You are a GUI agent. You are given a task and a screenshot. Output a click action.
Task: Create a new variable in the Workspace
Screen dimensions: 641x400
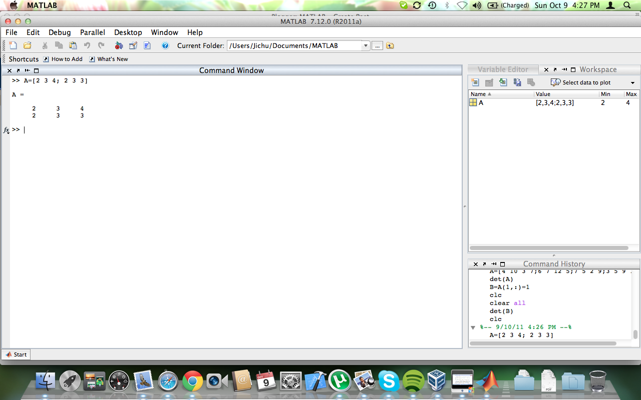(476, 82)
